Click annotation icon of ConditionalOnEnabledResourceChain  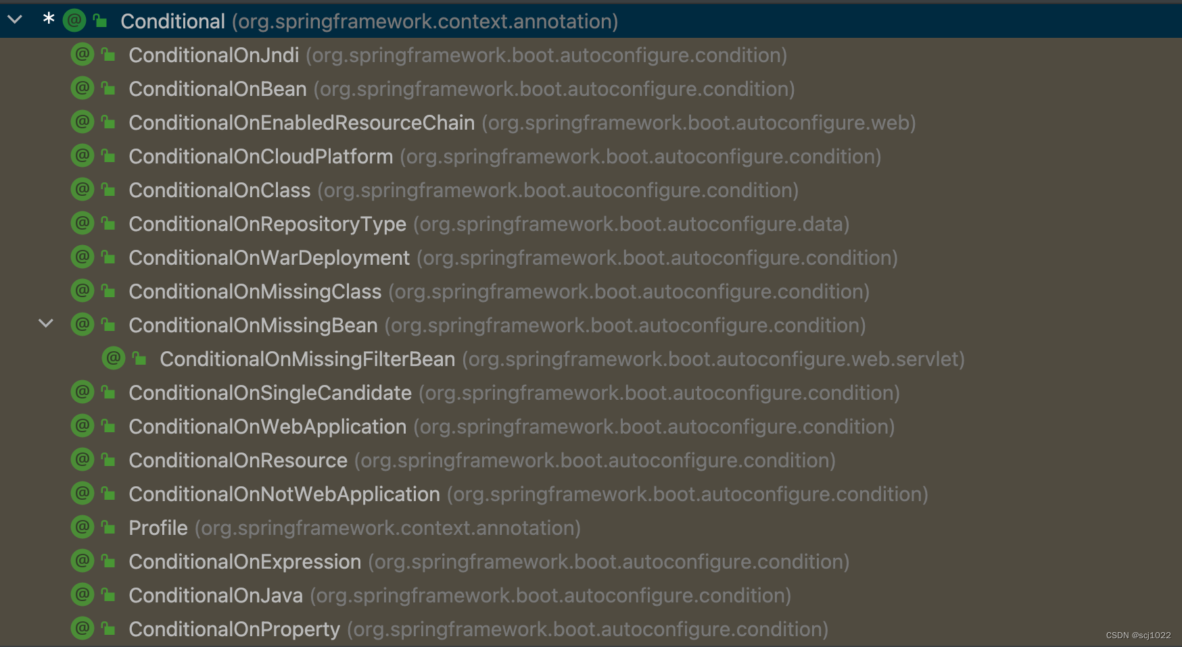[82, 122]
